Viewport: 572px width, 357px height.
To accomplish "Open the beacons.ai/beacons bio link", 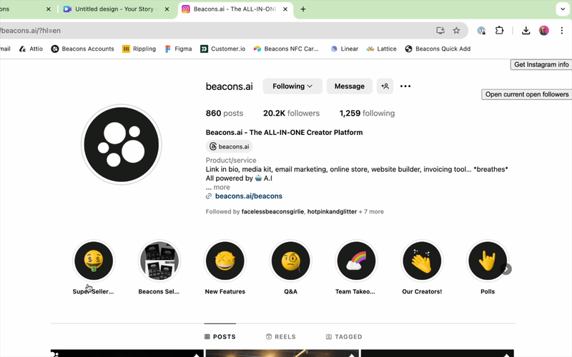I will tap(248, 196).
